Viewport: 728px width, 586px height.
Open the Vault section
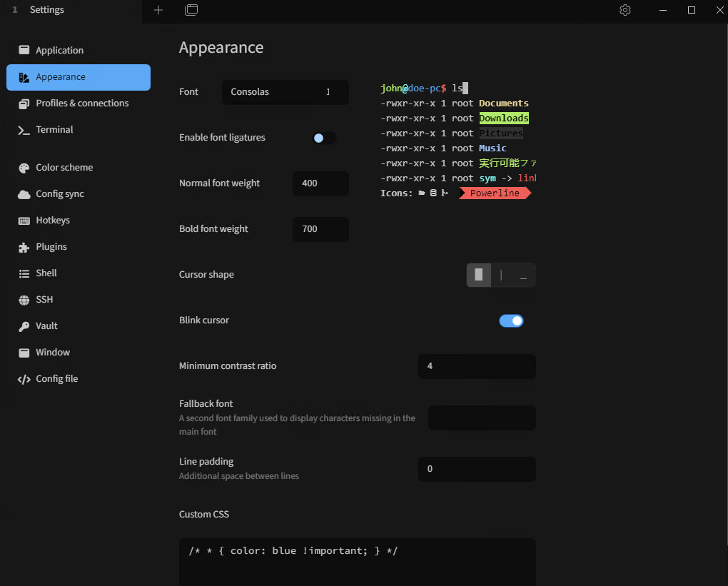pos(79,326)
